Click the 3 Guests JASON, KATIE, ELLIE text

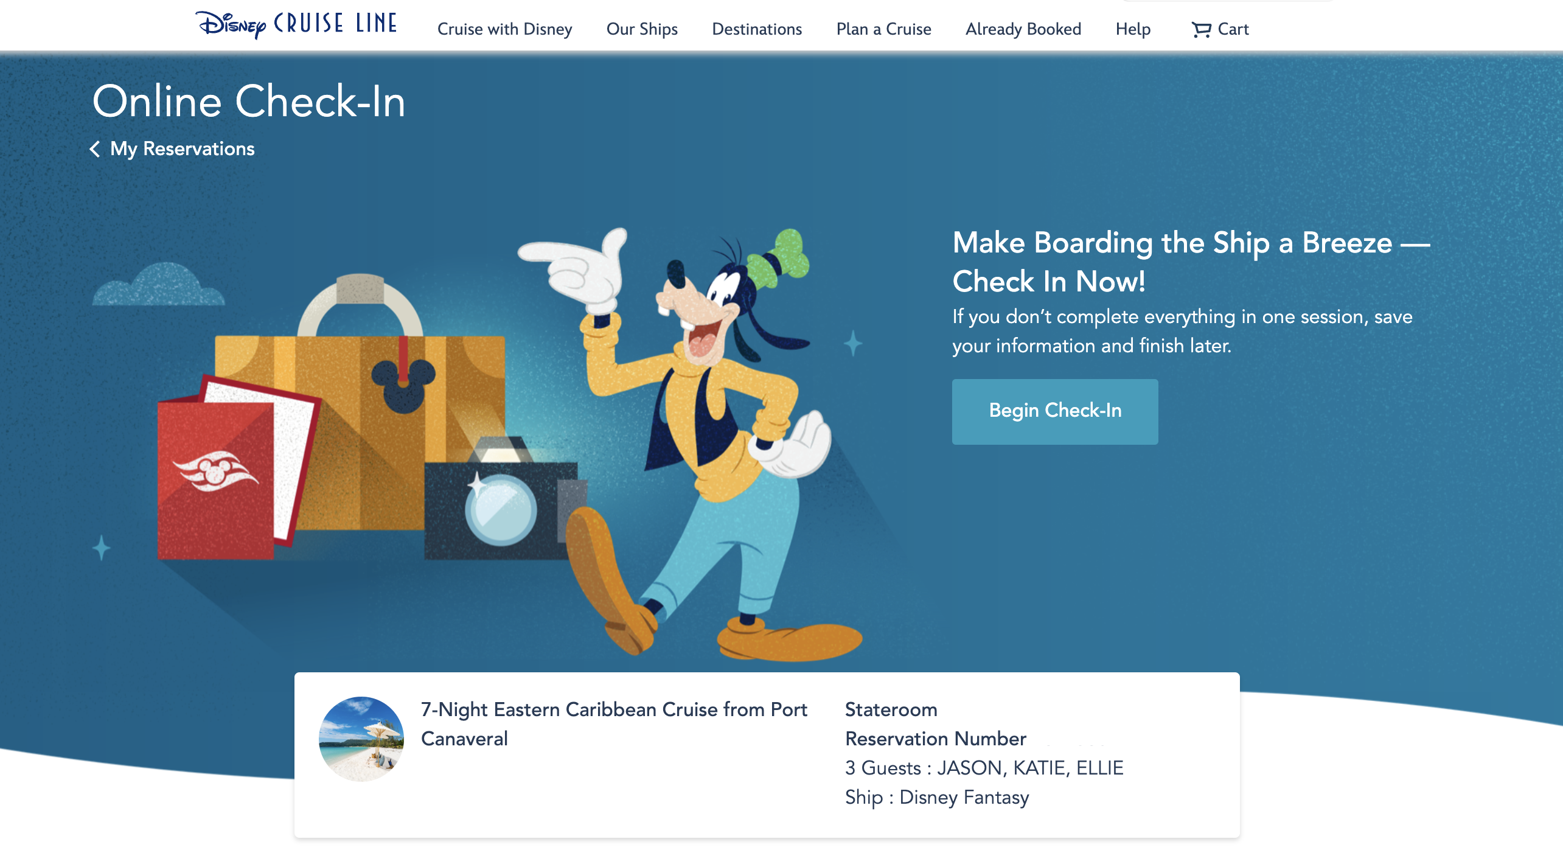coord(984,768)
